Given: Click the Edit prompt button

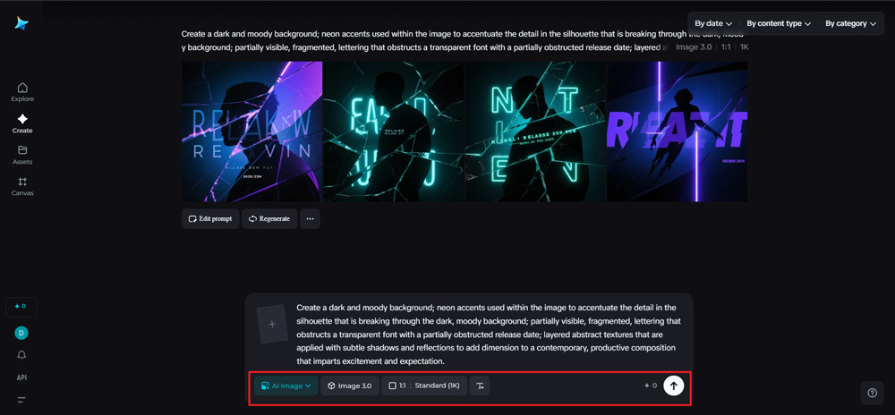Looking at the screenshot, I should point(210,218).
